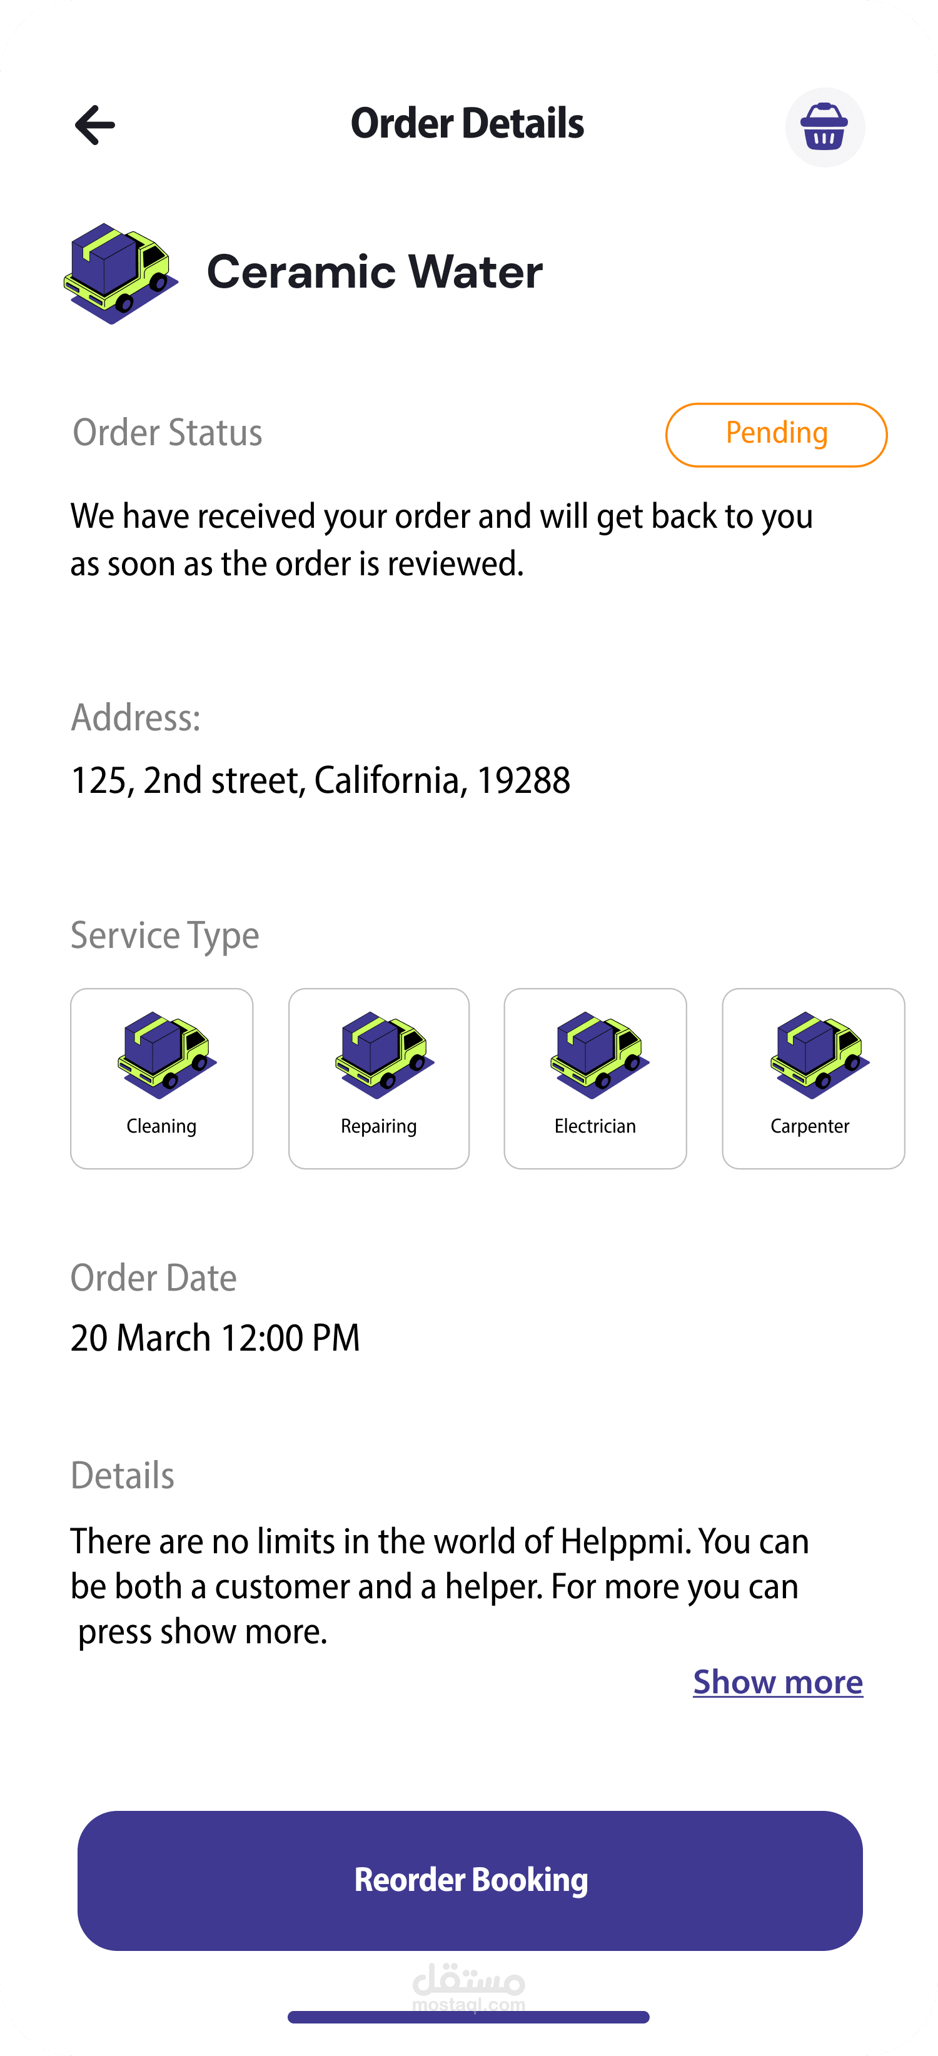Choose the Carpenter service label
Image resolution: width=938 pixels, height=2056 pixels.
pyautogui.click(x=809, y=1126)
